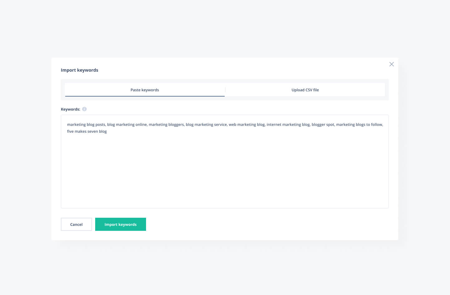Click the "blog marketing service" keyword text
The image size is (450, 295).
[206, 125]
